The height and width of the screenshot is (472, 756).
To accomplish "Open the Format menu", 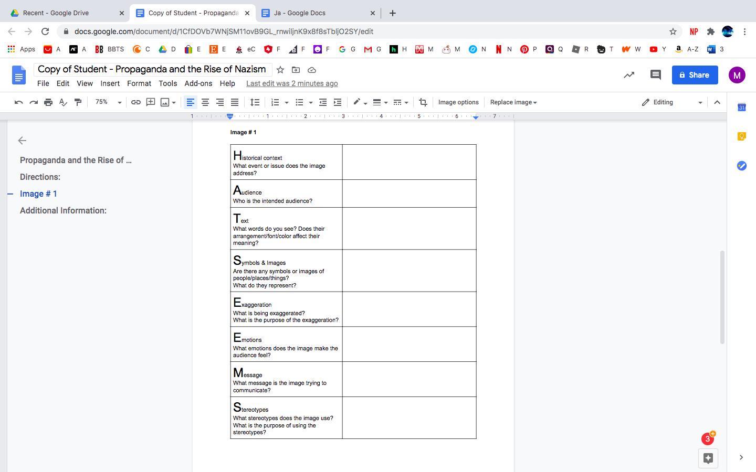I will (x=139, y=83).
